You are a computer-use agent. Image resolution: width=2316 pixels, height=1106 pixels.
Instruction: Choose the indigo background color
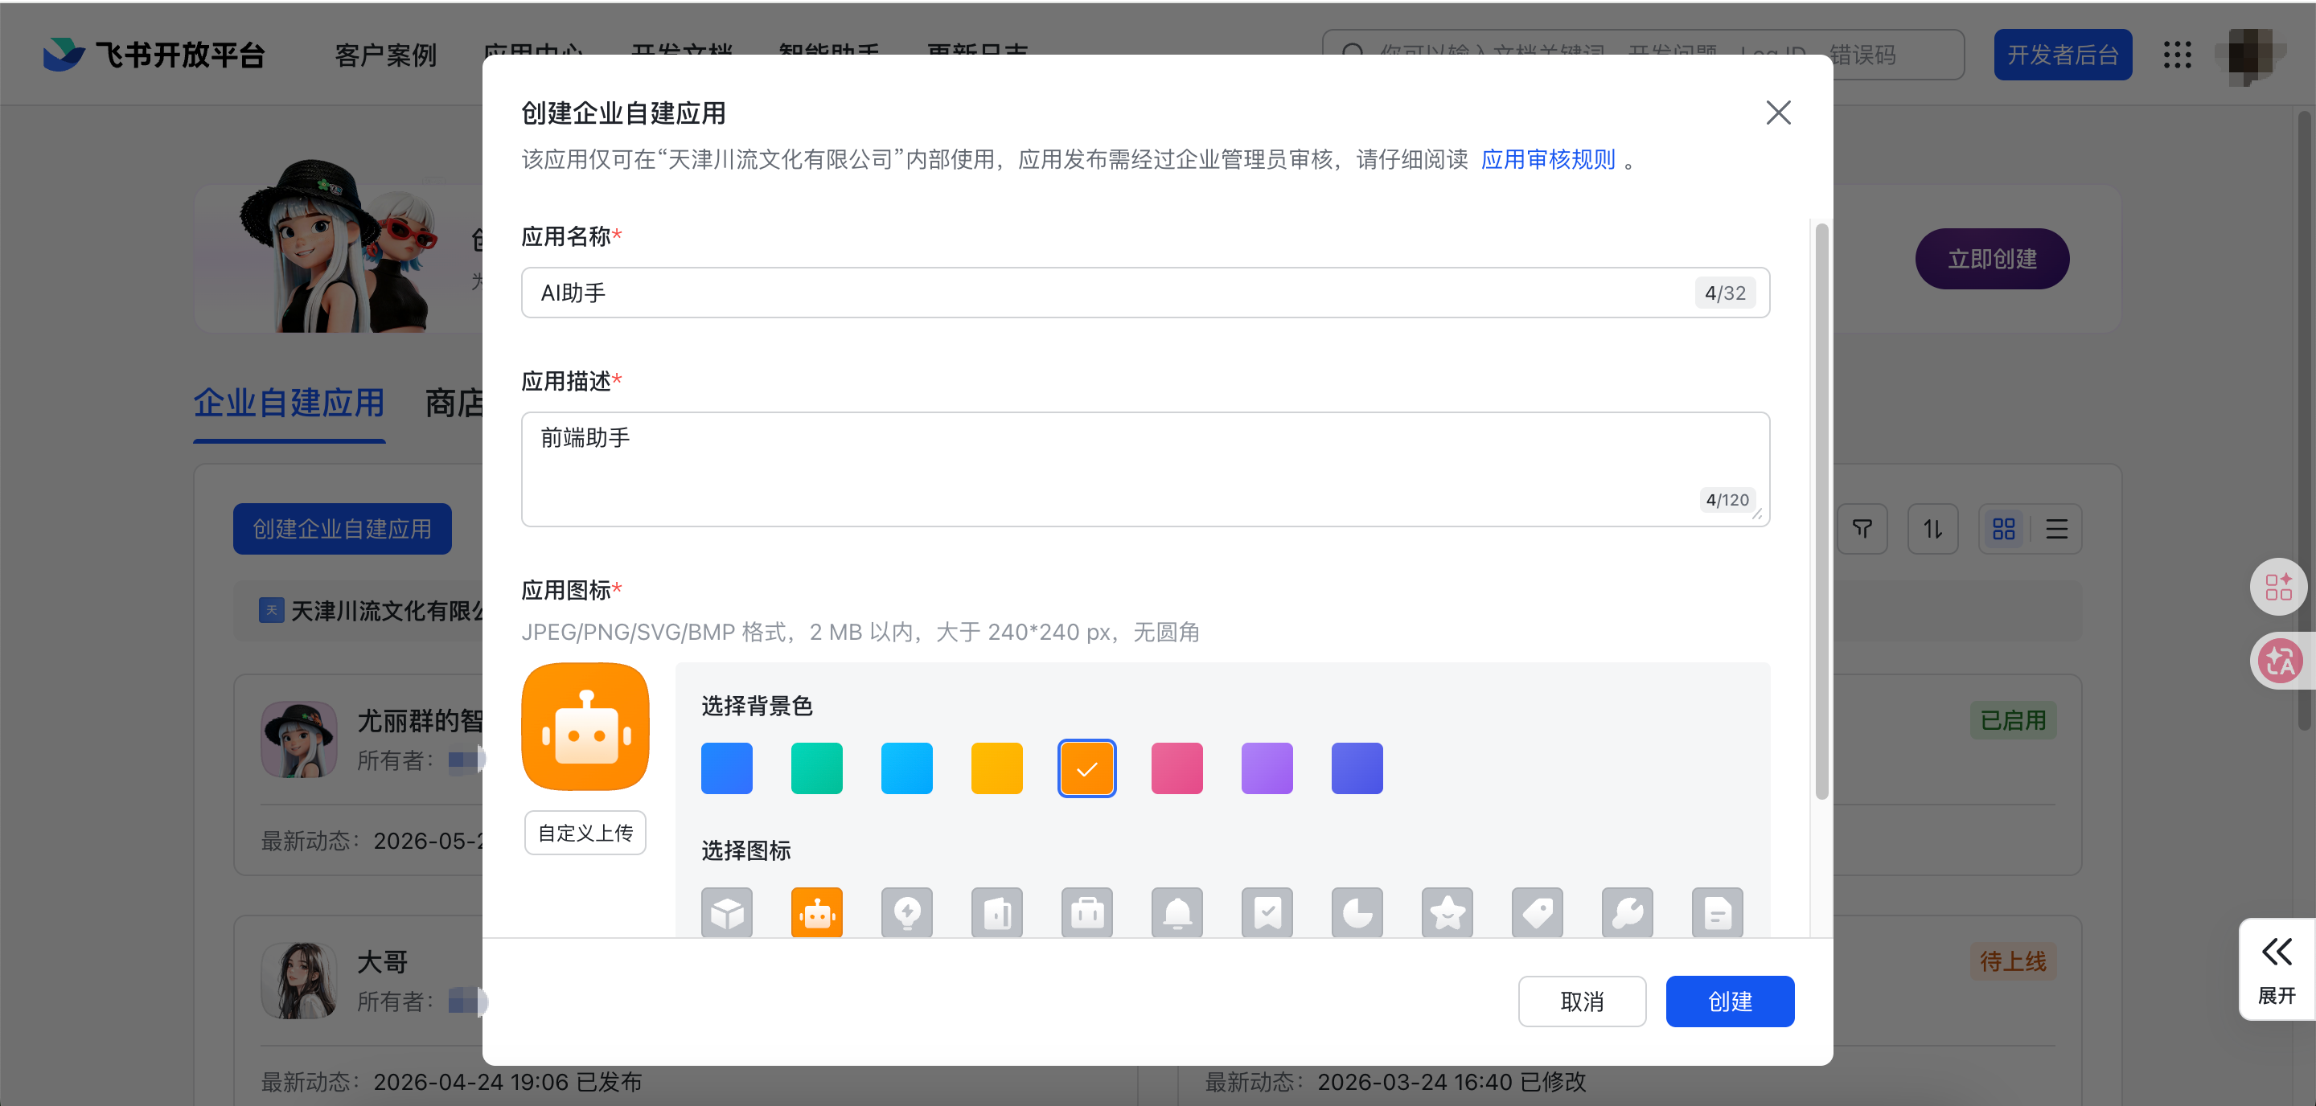1357,768
